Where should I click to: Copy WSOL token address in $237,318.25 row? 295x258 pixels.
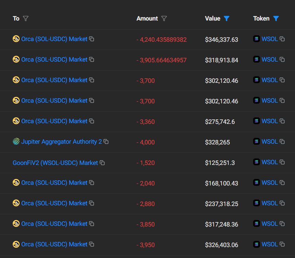tap(282, 203)
